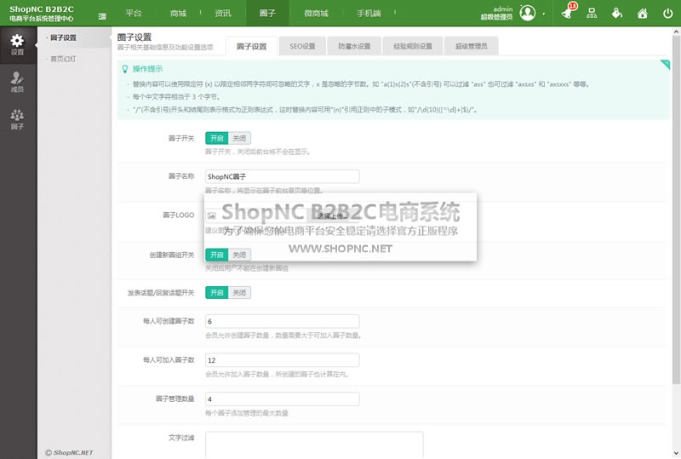Click the ShopNC B2B2C logo
This screenshot has width=681, height=459.
click(x=42, y=14)
